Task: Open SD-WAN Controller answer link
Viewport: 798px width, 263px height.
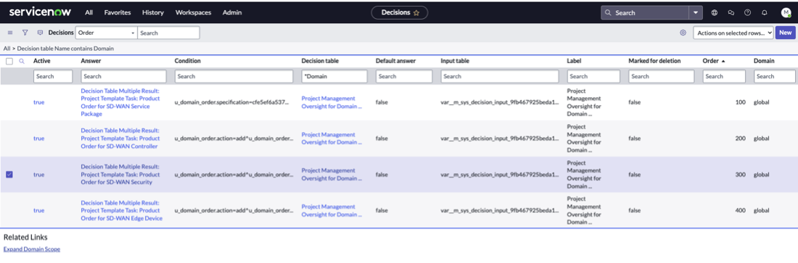Action: (120, 138)
